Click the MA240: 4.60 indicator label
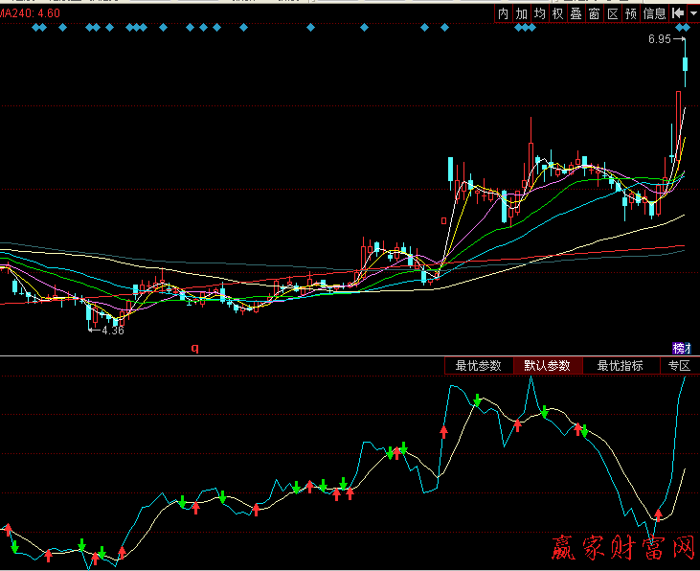 [x=30, y=13]
